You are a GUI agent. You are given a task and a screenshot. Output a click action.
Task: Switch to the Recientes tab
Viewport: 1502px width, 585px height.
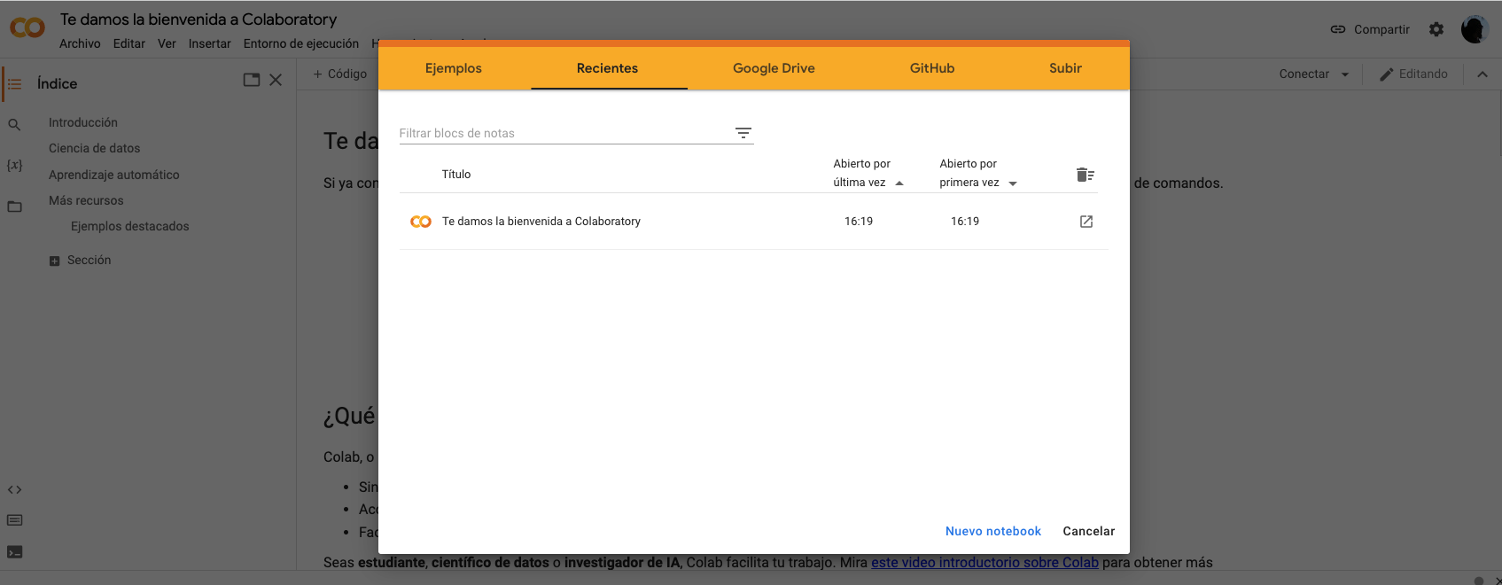pyautogui.click(x=608, y=68)
